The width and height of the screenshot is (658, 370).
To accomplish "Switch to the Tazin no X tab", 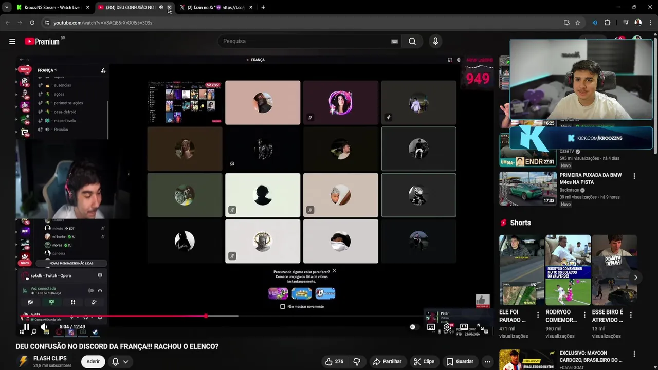I will pyautogui.click(x=215, y=7).
